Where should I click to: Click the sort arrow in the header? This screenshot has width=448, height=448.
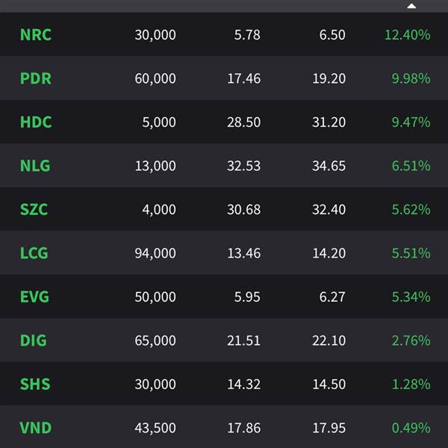click(x=411, y=6)
